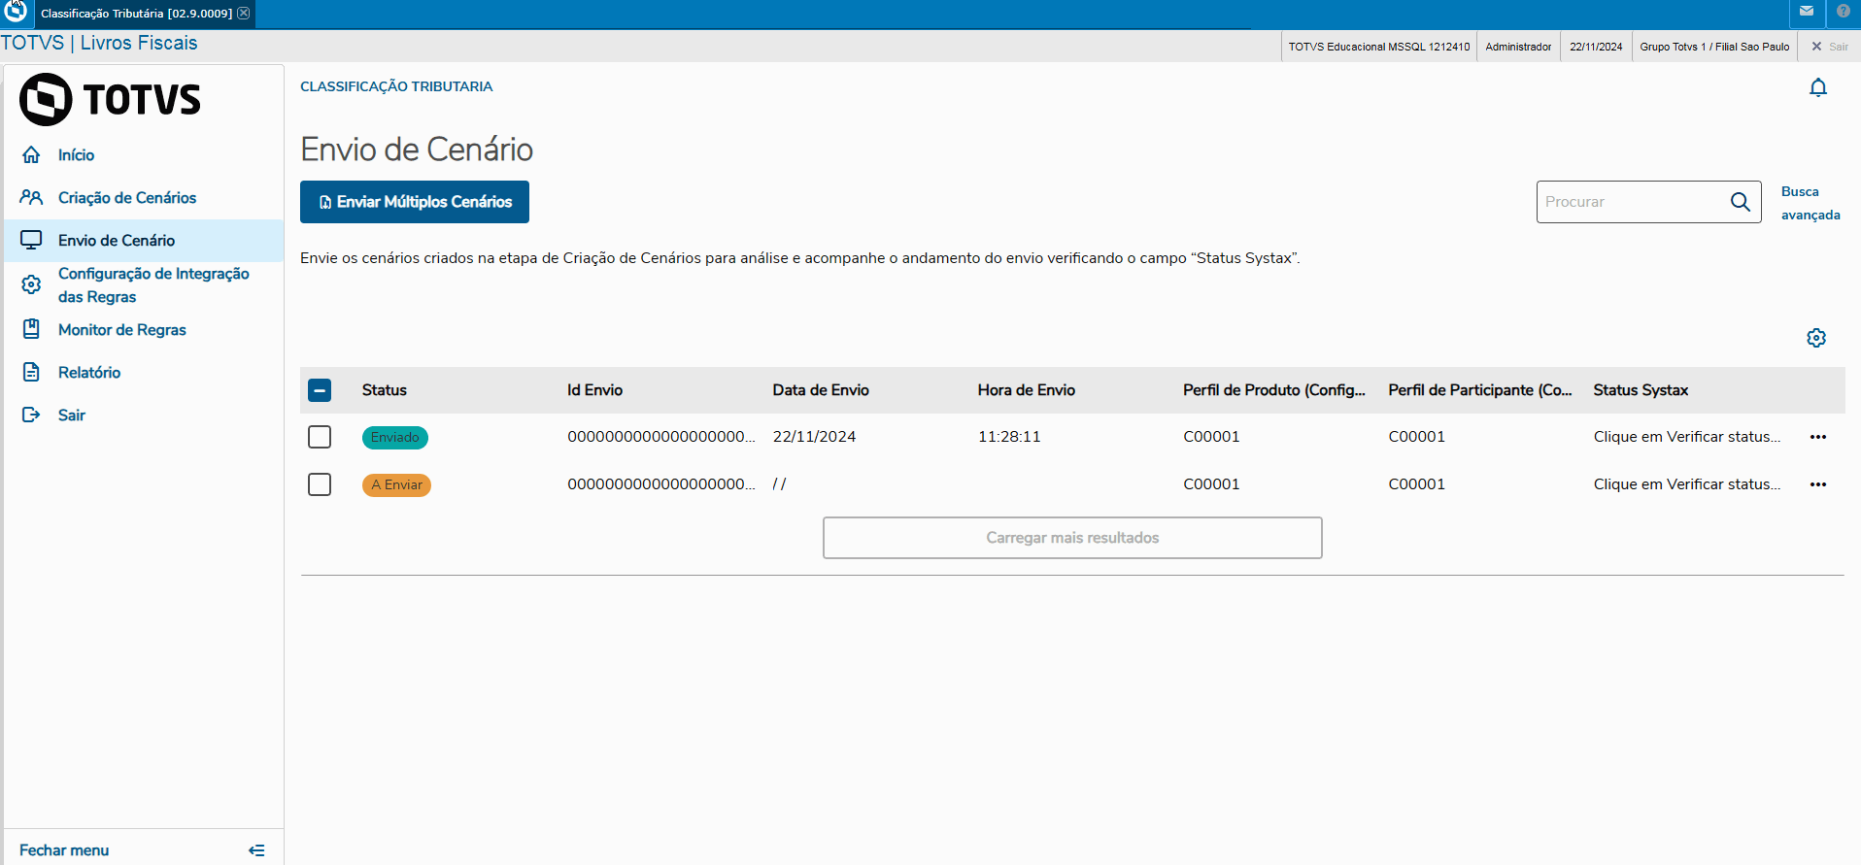Image resolution: width=1861 pixels, height=865 pixels.
Task: Click the date 22/11/2024 in the table
Action: pyautogui.click(x=815, y=437)
